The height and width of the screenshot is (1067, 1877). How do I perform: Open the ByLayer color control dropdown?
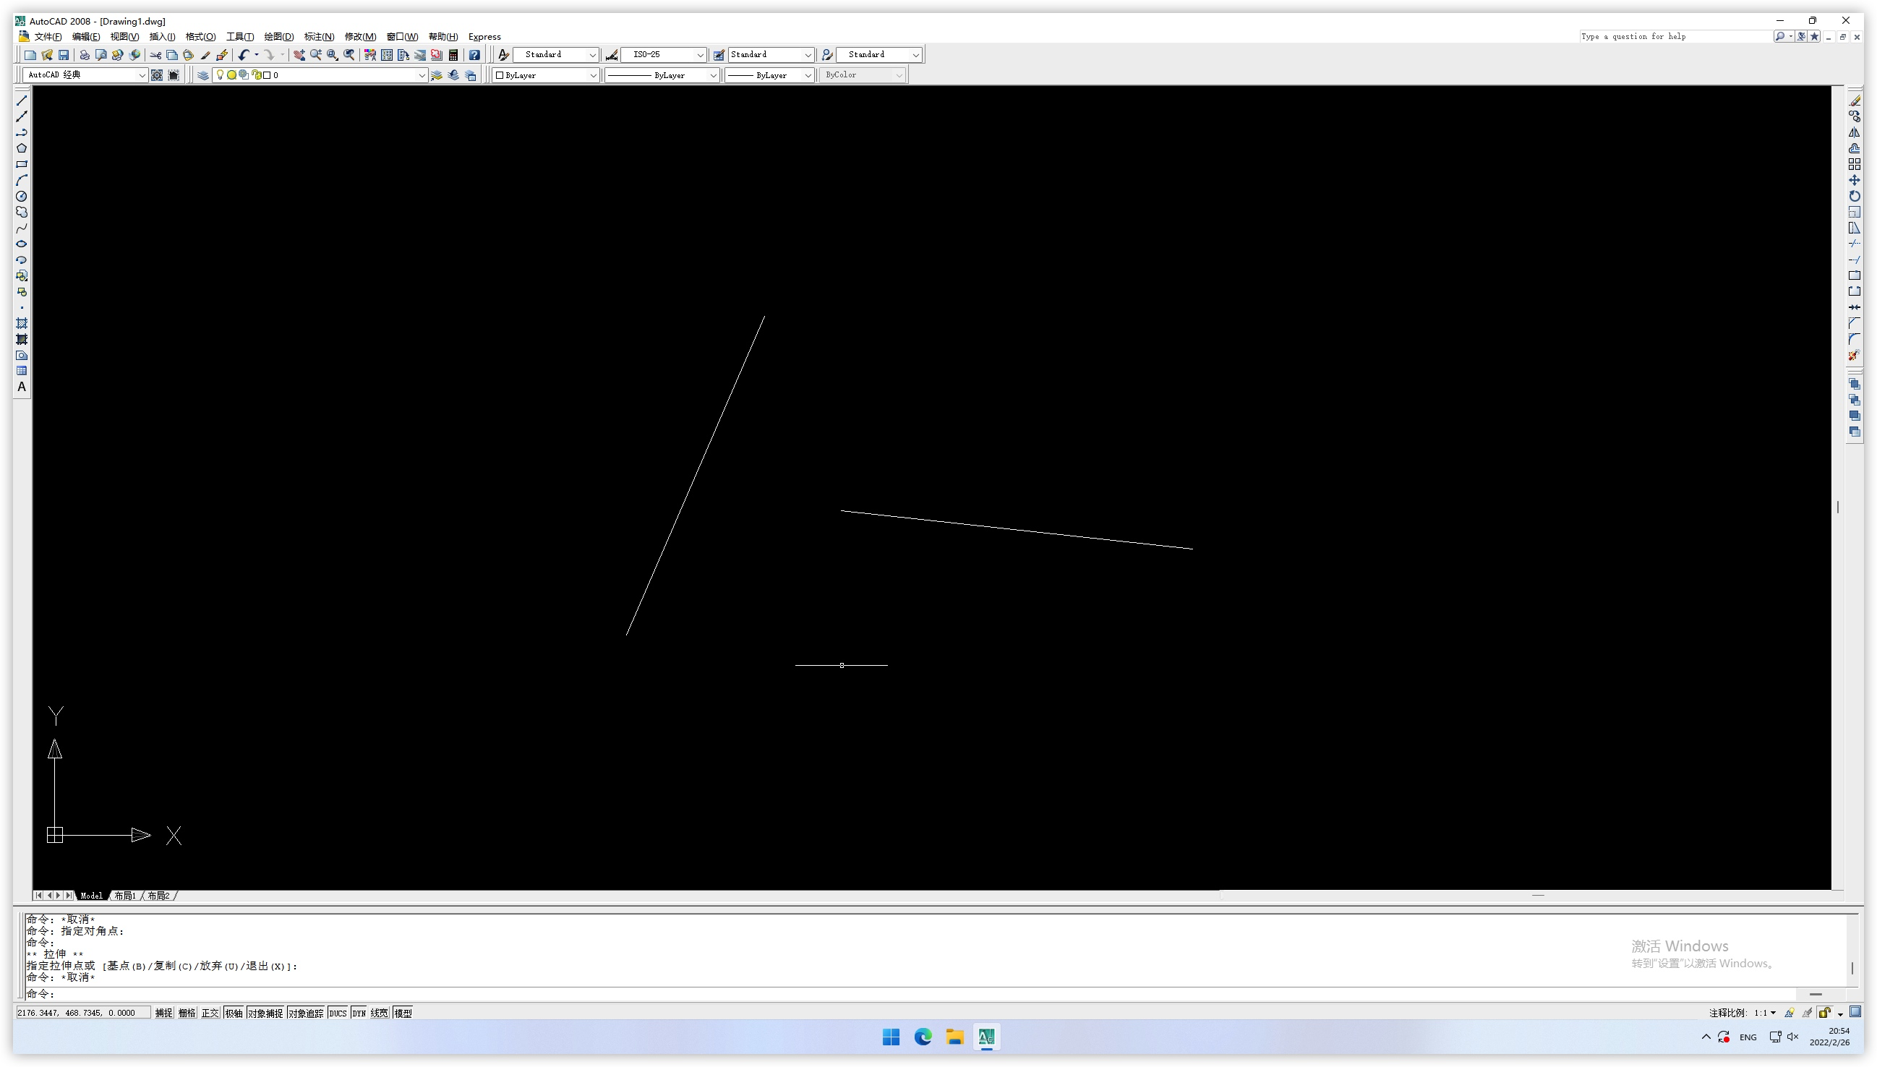tap(592, 75)
